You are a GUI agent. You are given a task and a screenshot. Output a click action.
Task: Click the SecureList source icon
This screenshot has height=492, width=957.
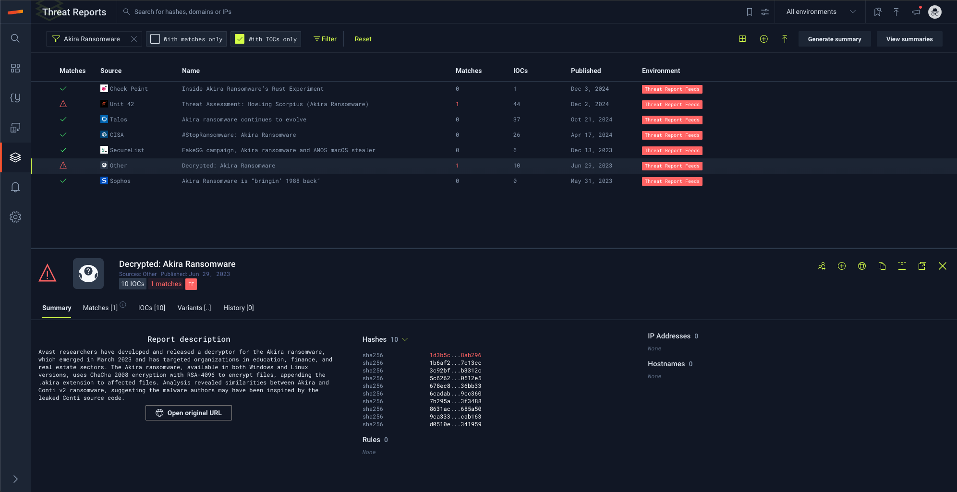104,150
